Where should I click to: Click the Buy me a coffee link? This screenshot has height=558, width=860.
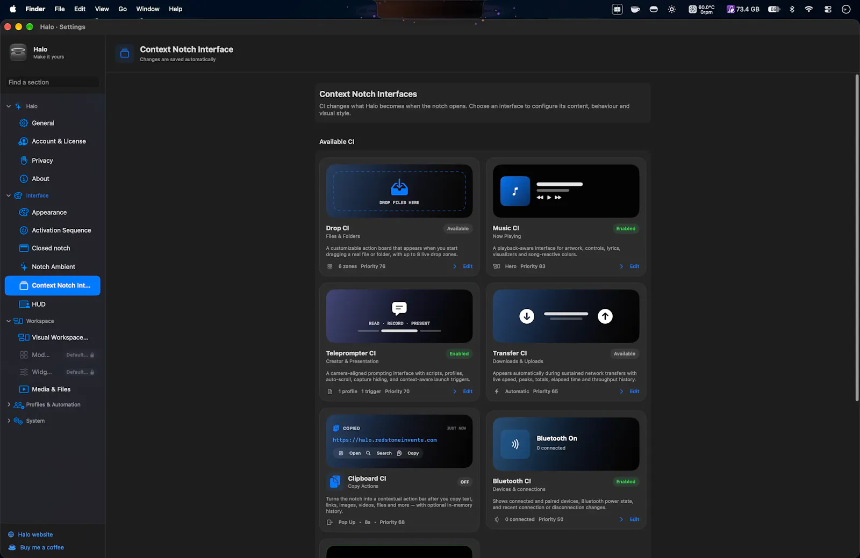[42, 548]
